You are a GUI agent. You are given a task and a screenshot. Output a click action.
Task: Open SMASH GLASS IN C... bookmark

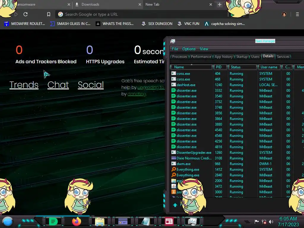click(x=70, y=24)
